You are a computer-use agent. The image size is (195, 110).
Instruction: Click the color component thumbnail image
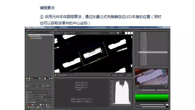(151, 77)
